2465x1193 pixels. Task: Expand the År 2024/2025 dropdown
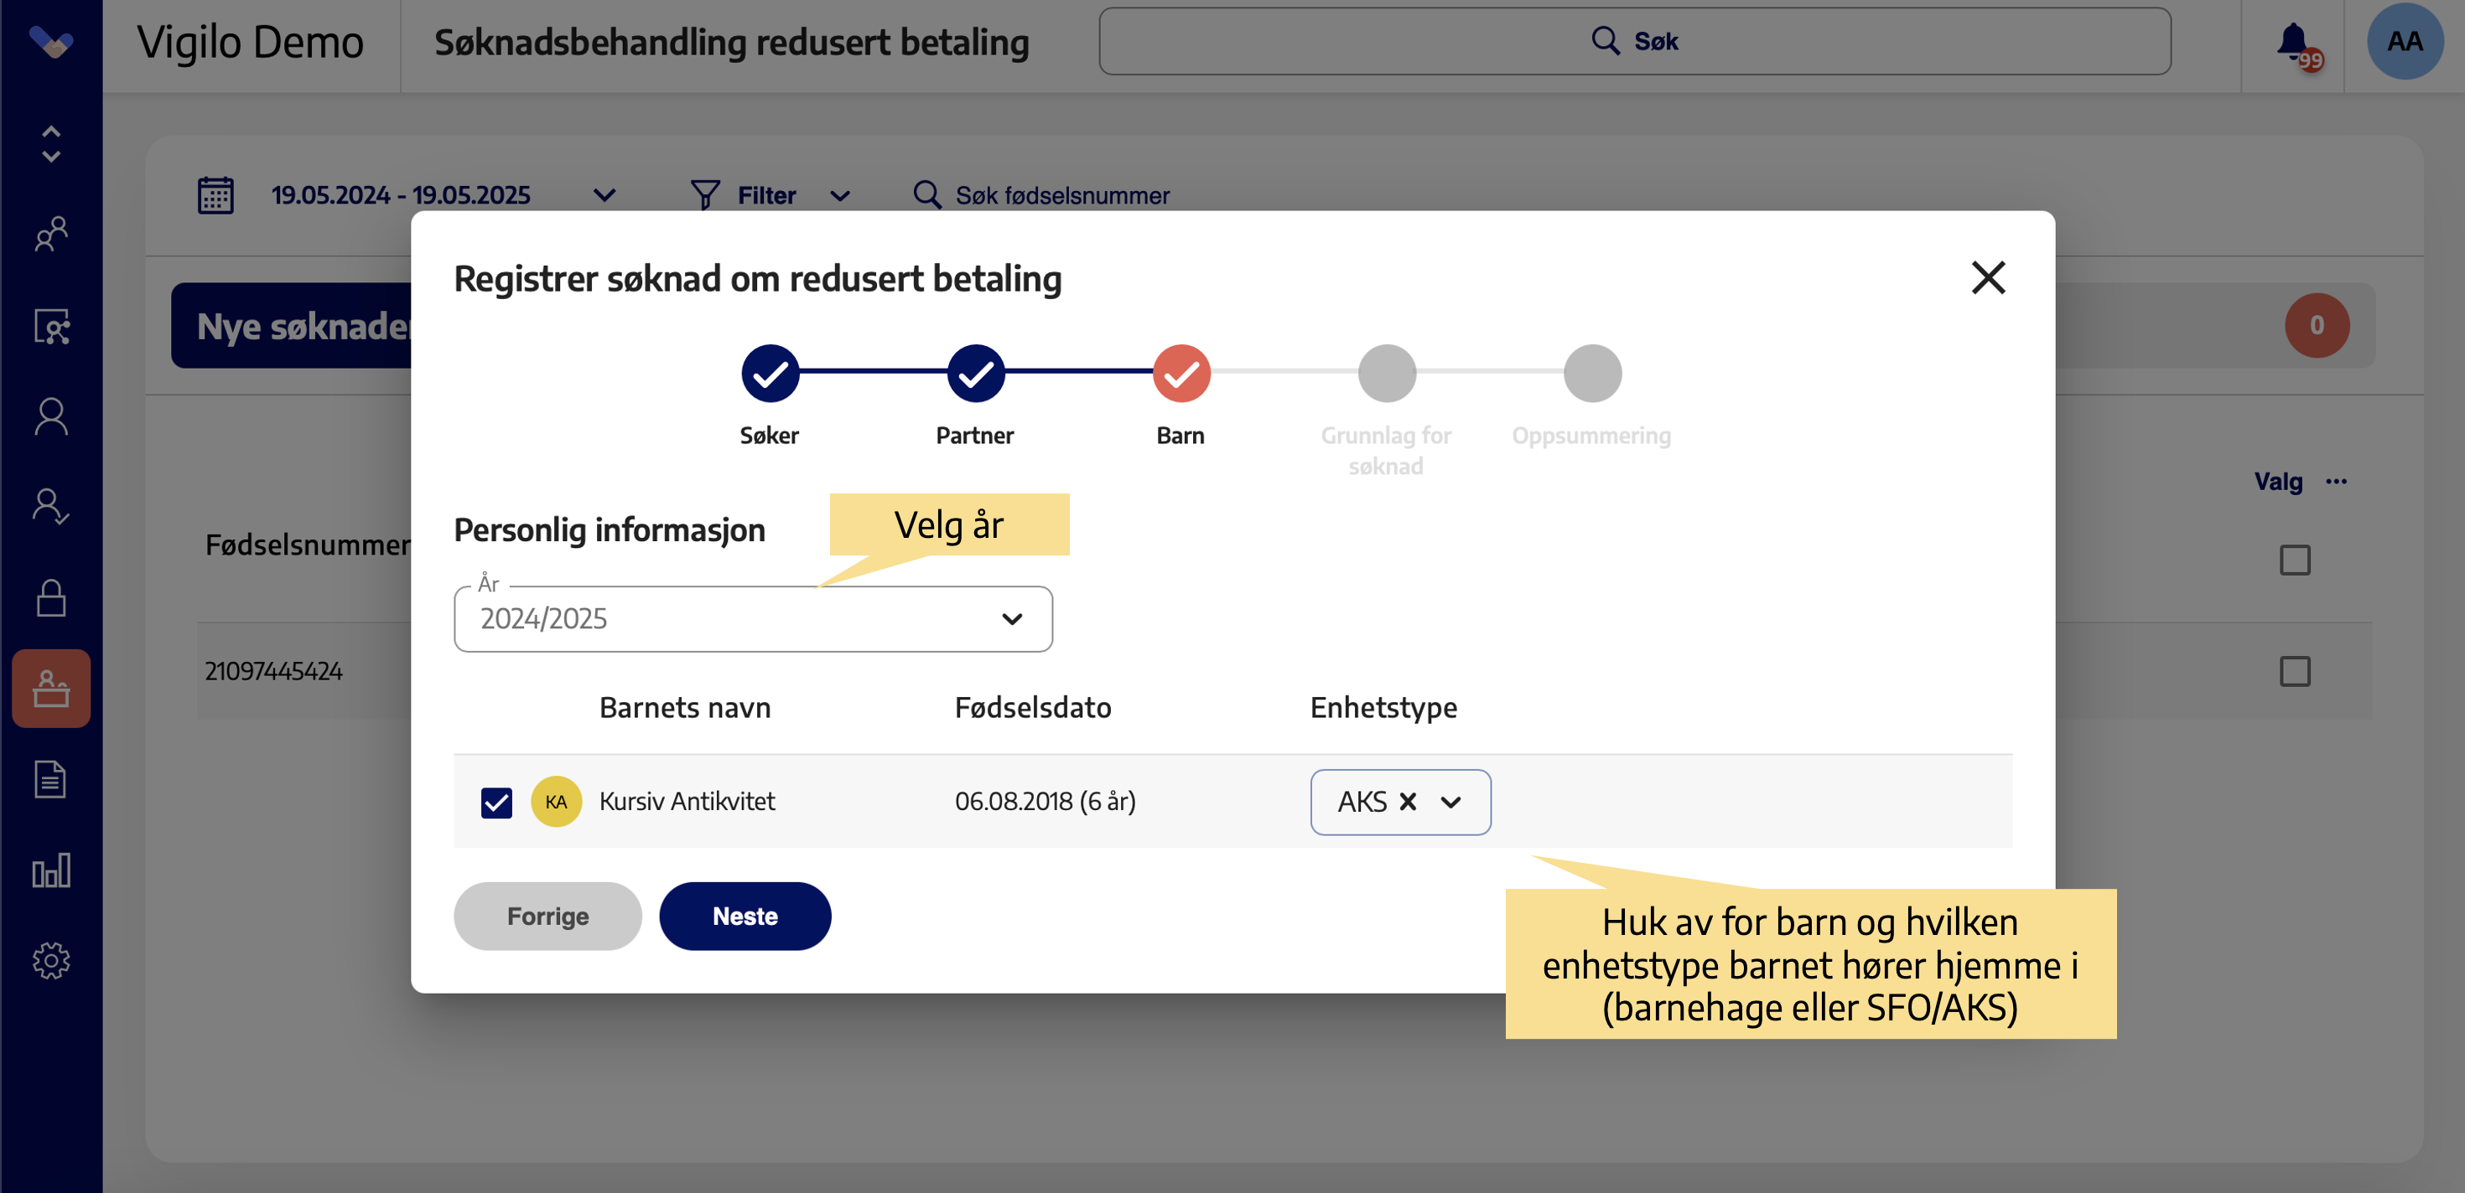point(753,619)
